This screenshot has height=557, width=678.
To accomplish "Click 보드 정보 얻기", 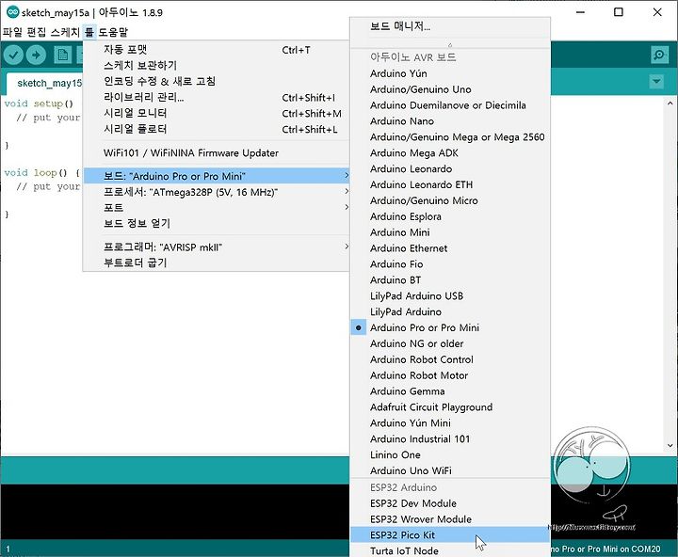I will (x=216, y=223).
